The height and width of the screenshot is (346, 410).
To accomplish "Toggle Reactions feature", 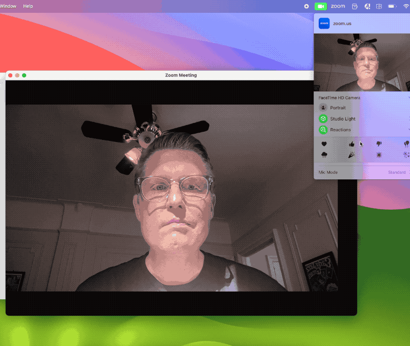I will [x=323, y=130].
